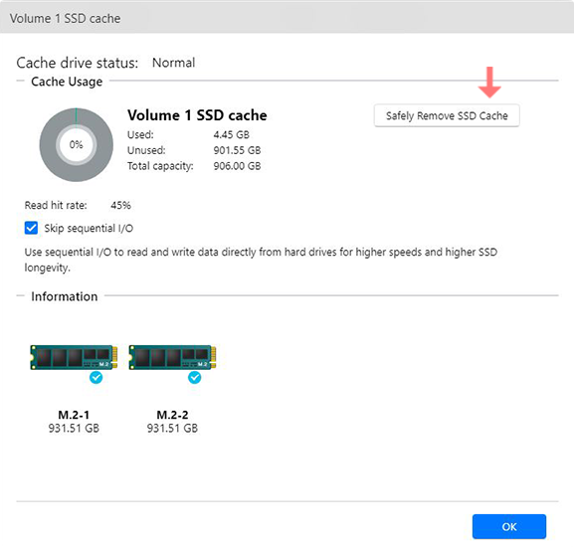Click Safely Remove SSD Cache button

point(447,115)
